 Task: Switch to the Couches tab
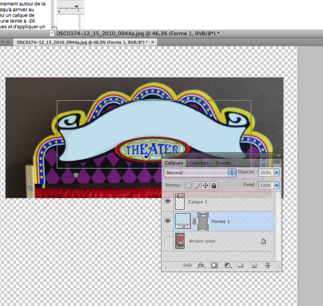point(199,163)
